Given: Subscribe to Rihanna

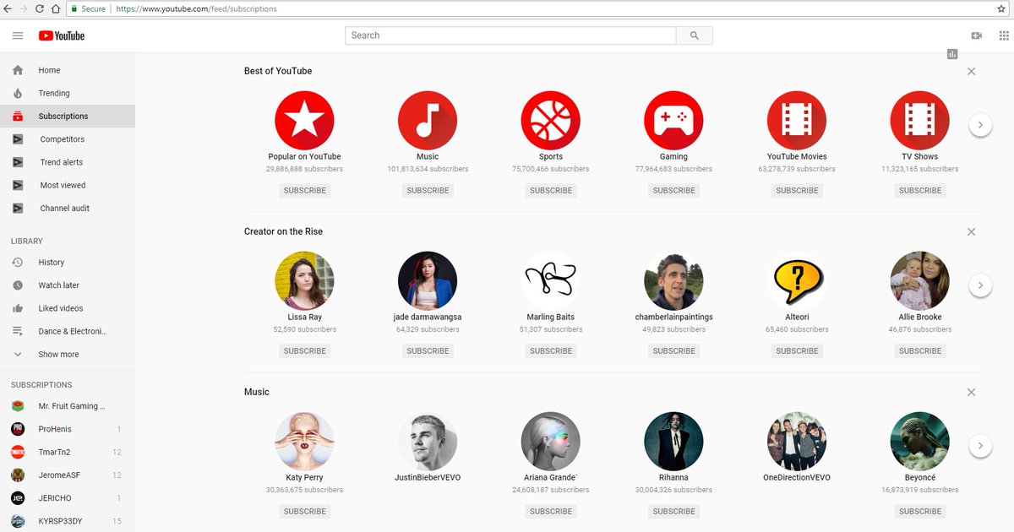Looking at the screenshot, I should 673,511.
